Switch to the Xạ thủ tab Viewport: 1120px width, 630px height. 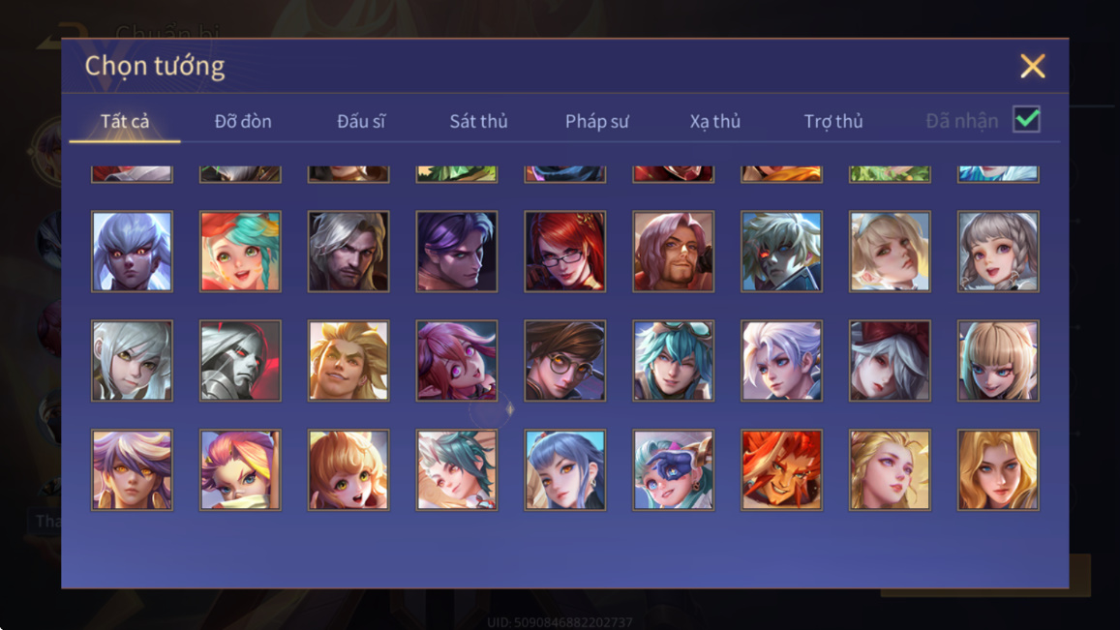(715, 121)
